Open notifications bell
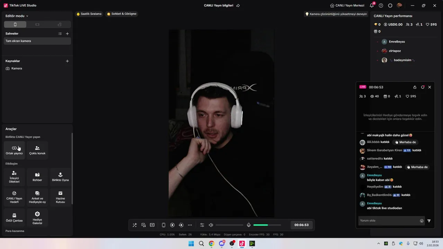The height and width of the screenshot is (249, 443). (x=372, y=6)
